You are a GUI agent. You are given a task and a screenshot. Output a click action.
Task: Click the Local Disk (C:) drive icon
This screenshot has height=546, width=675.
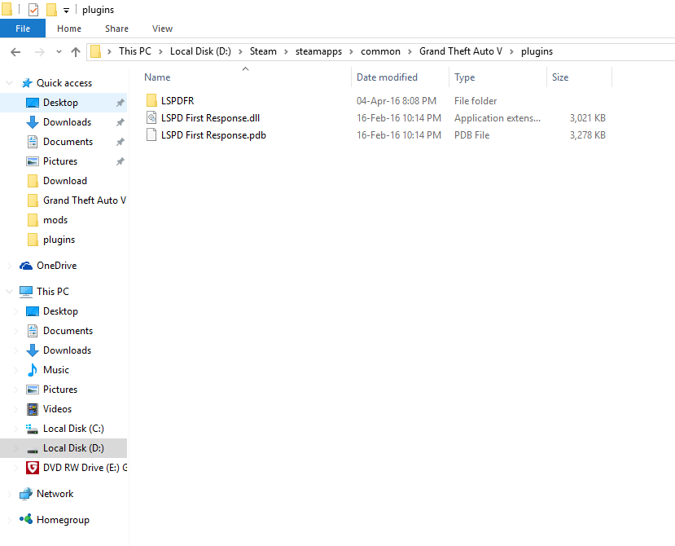tap(33, 429)
